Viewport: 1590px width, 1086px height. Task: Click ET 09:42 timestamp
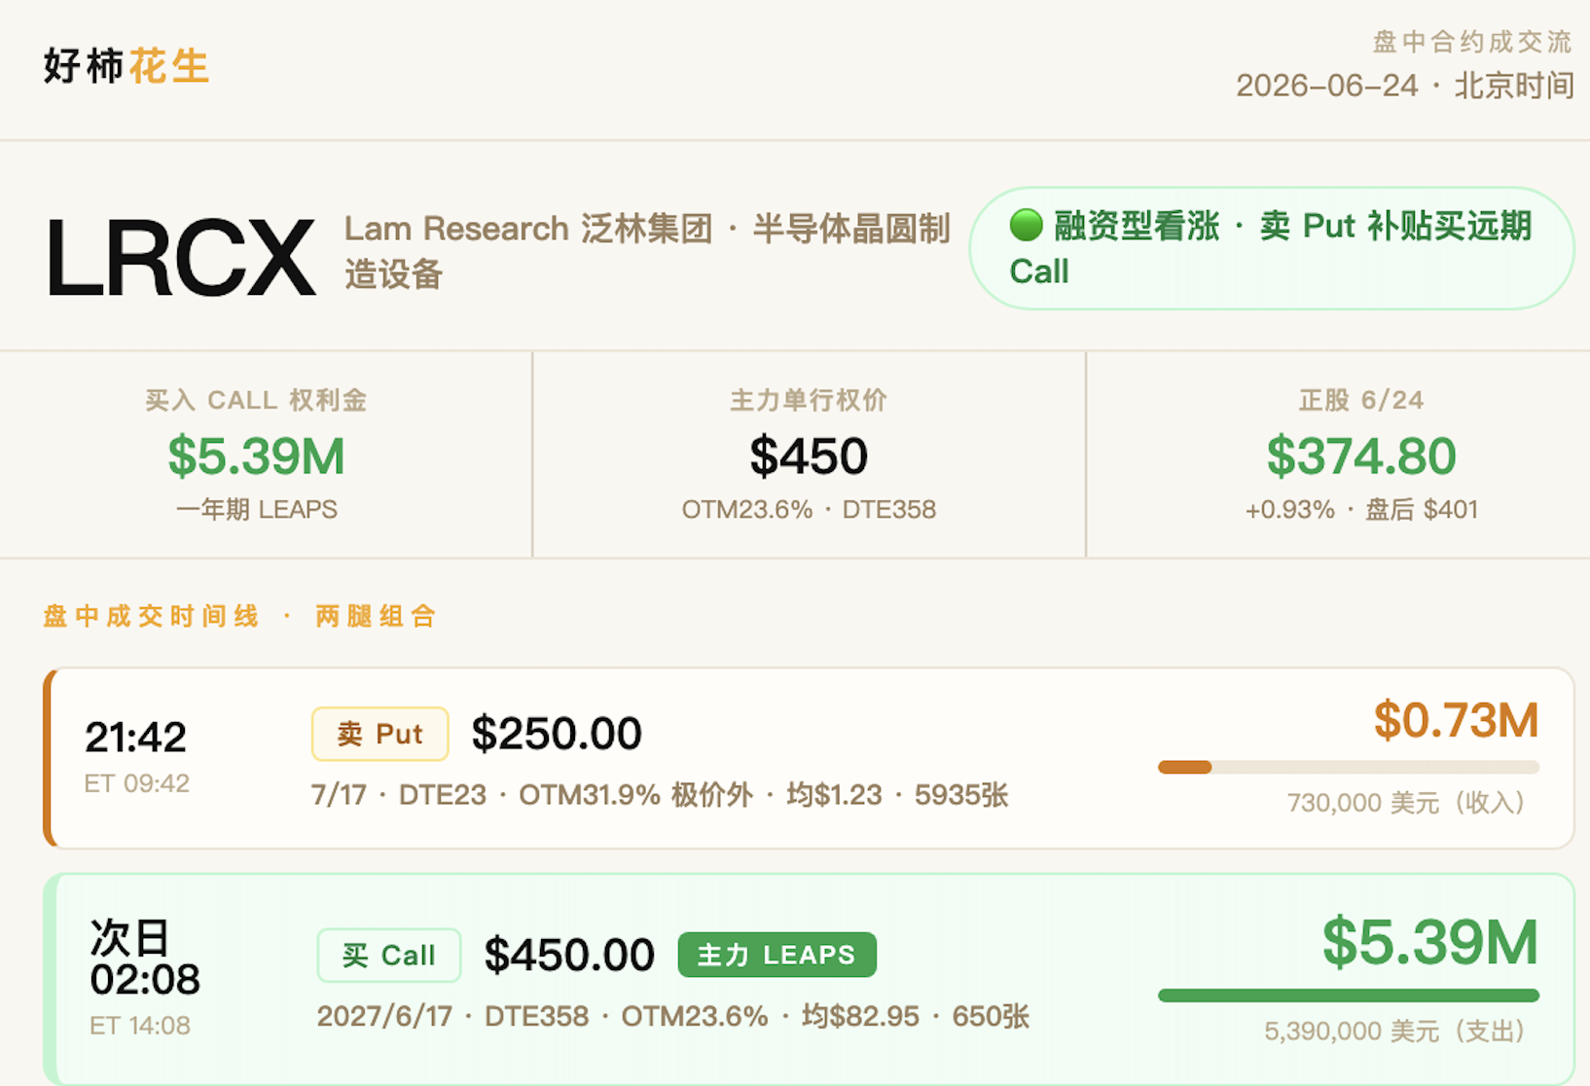click(x=136, y=783)
